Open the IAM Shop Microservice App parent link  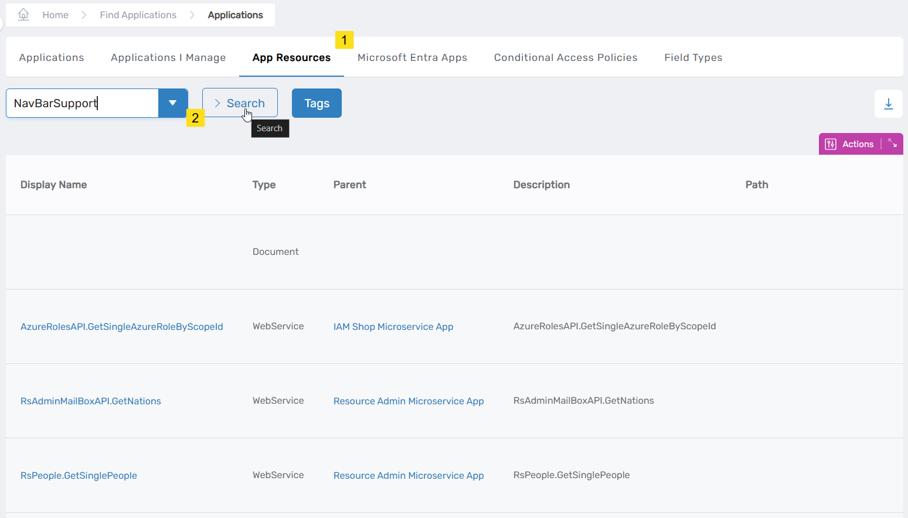click(x=393, y=326)
